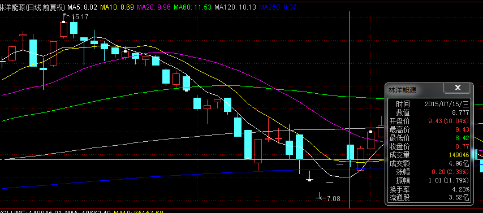Click the 换手率 row label

pos(399,189)
